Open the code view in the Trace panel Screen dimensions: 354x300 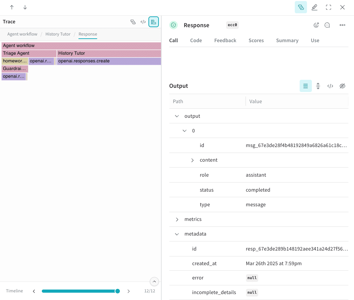coord(143,22)
